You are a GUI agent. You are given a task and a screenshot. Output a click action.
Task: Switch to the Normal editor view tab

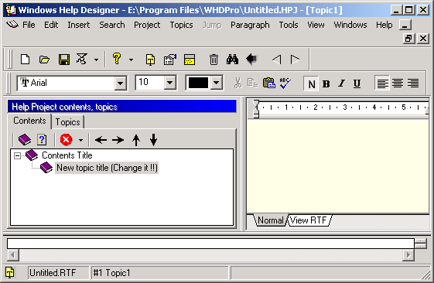[x=271, y=220]
